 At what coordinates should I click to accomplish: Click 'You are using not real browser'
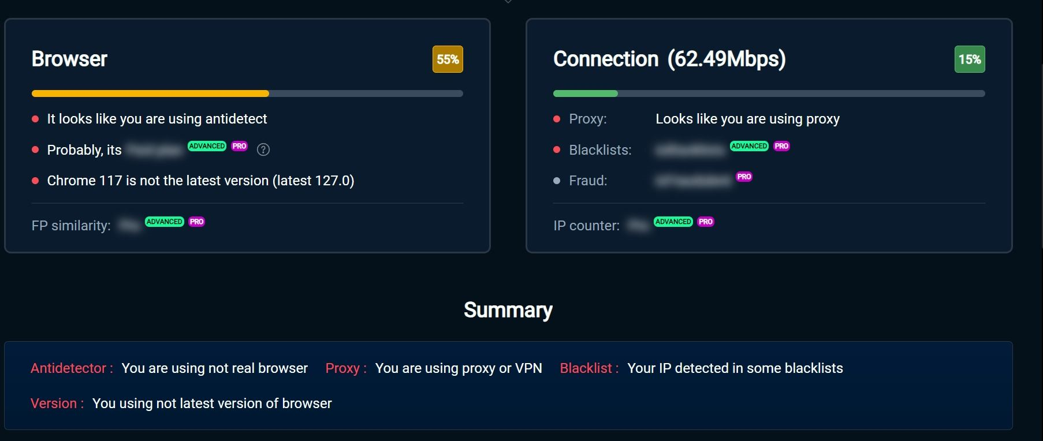coord(214,368)
